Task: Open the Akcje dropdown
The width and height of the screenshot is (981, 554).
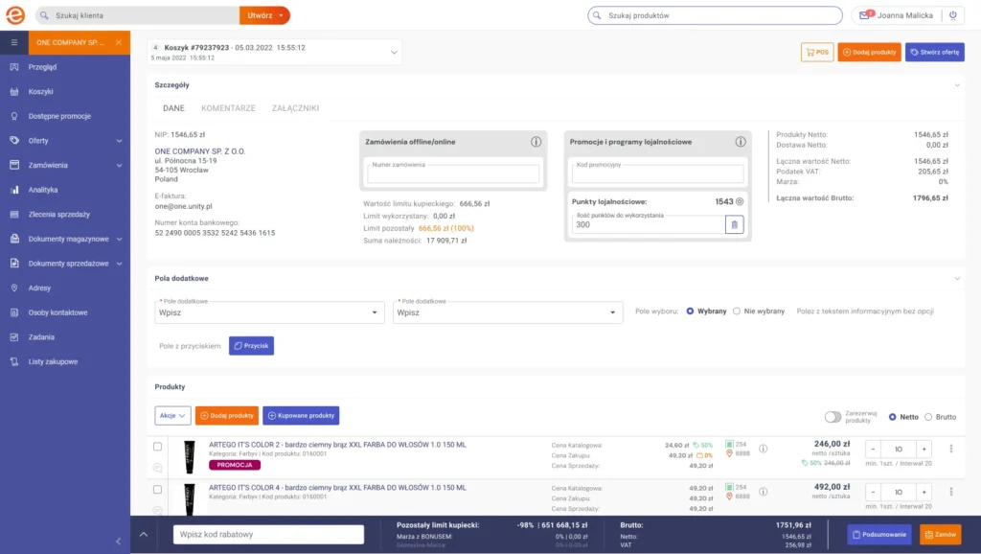Action: pos(172,415)
